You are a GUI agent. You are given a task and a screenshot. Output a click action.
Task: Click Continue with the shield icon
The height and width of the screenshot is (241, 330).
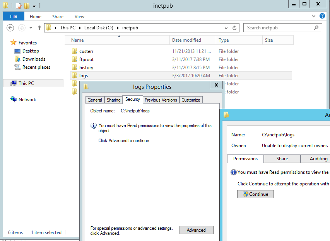255,194
